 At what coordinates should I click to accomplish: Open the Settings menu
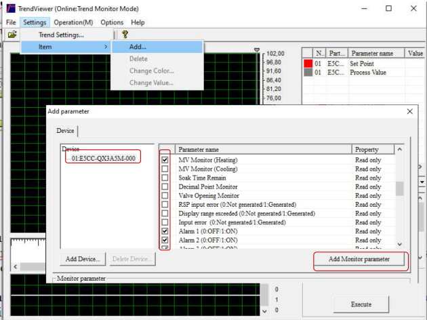tap(35, 22)
